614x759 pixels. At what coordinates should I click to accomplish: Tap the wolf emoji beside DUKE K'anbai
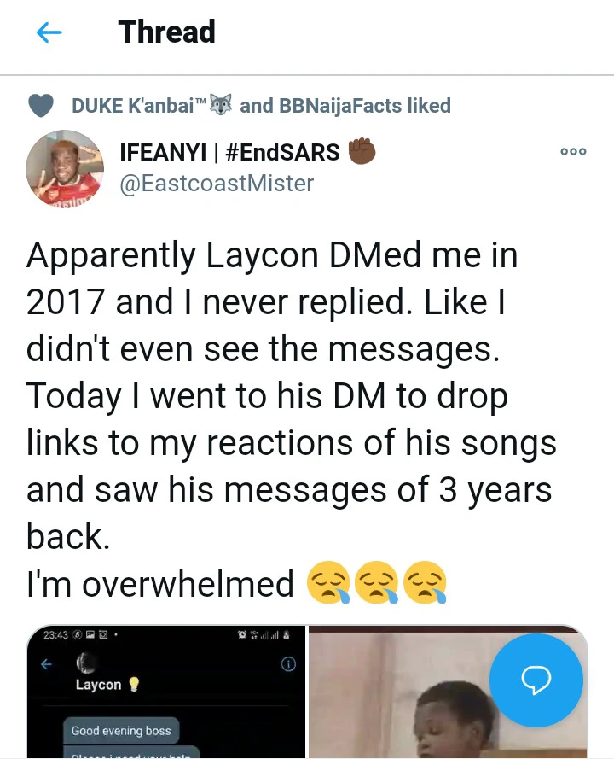218,105
